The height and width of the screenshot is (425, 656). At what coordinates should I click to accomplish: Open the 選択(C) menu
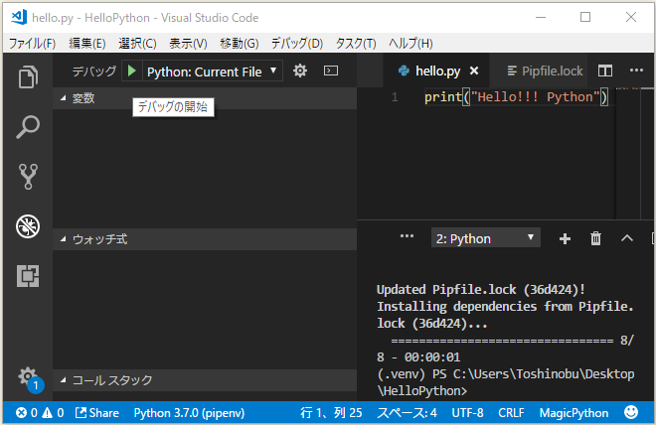click(x=137, y=43)
